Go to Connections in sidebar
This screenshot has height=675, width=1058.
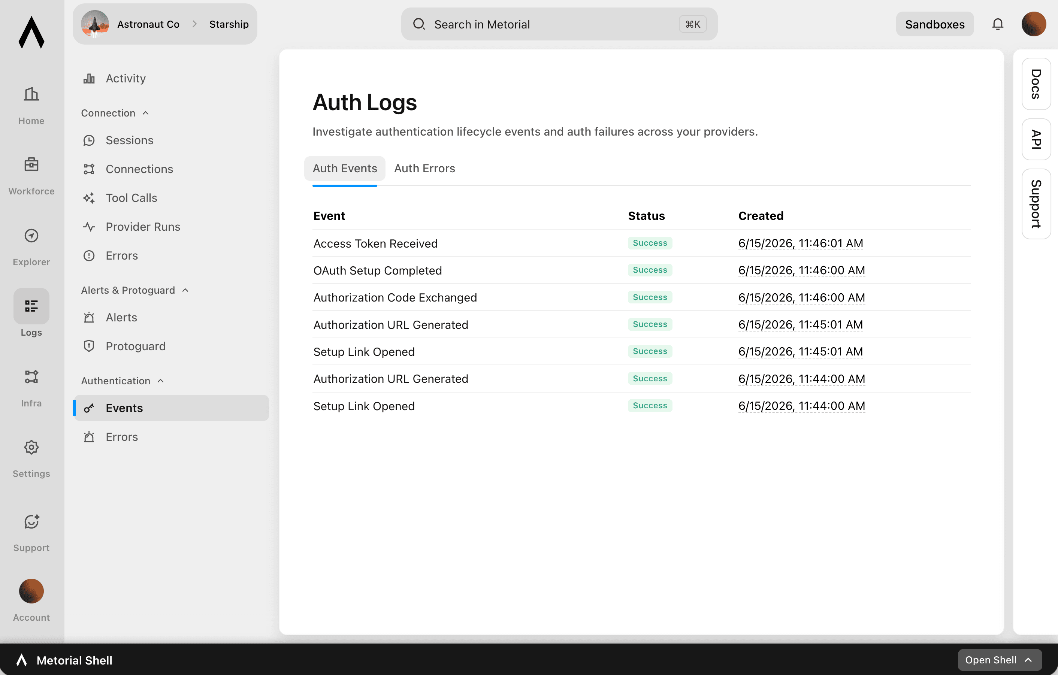(x=171, y=169)
